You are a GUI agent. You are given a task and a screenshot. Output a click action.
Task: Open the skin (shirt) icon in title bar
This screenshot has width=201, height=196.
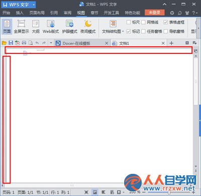[x=187, y=13]
